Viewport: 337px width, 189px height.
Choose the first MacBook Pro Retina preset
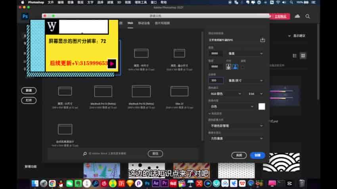pos(103,97)
